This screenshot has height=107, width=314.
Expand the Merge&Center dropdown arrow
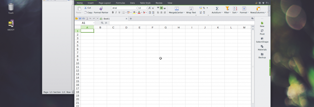tap(184, 13)
